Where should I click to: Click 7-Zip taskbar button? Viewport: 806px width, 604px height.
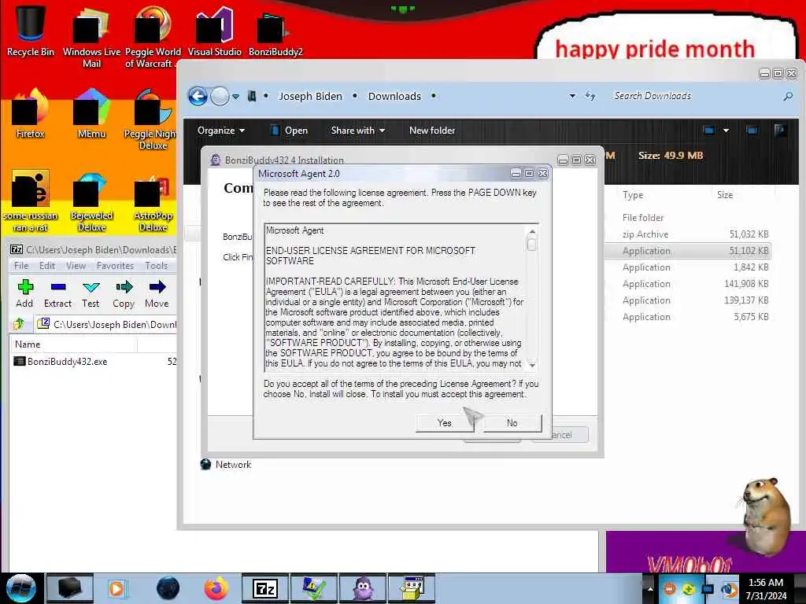tap(265, 588)
